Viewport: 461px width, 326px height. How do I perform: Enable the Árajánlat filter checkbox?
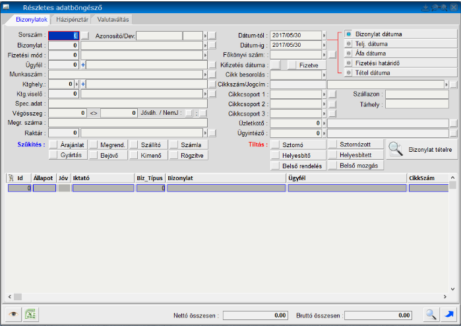pos(53,145)
